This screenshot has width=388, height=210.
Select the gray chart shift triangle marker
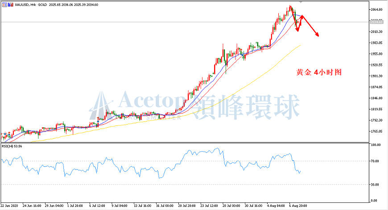click(301, 2)
